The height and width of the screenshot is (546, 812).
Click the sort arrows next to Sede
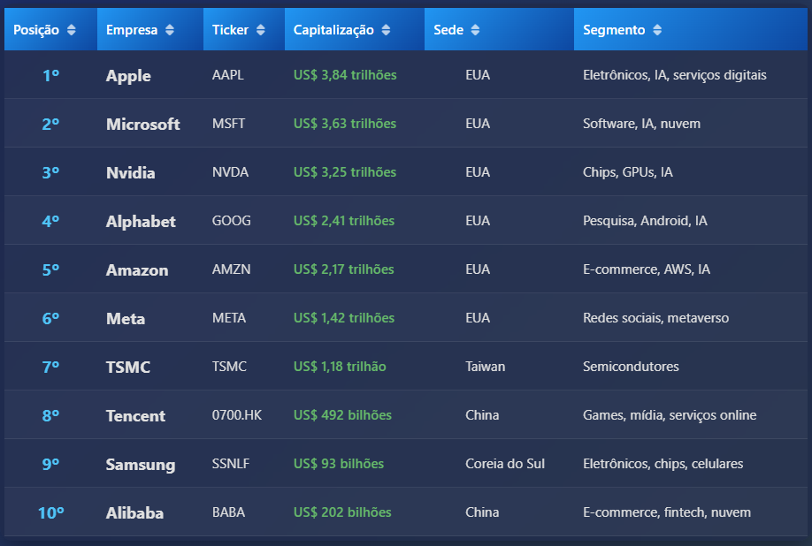tap(475, 30)
